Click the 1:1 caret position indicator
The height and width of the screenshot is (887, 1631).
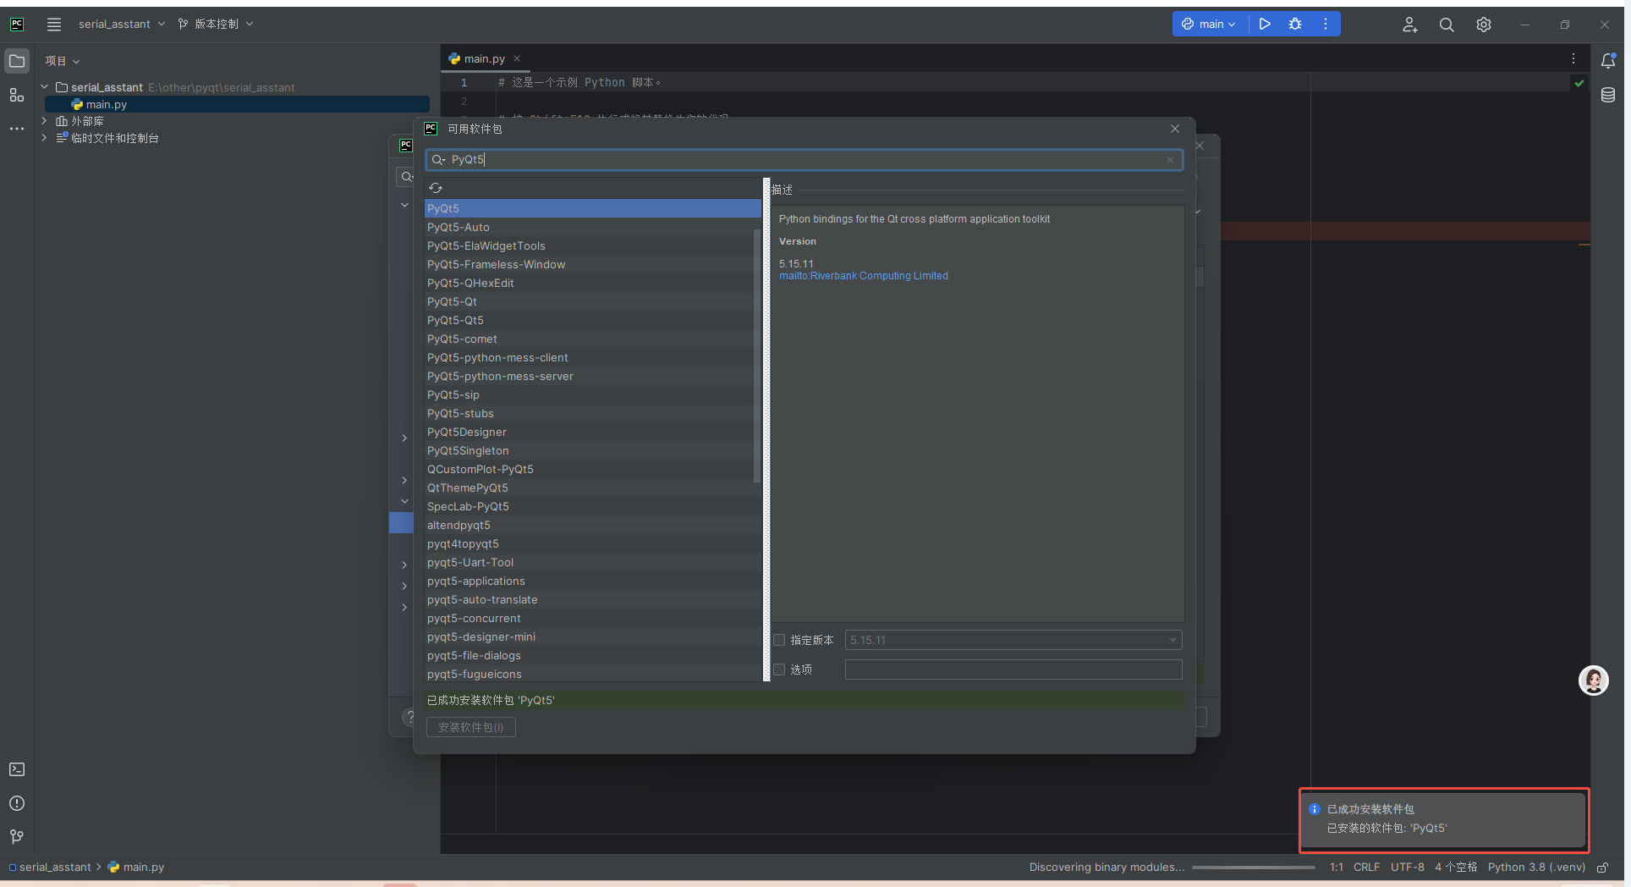1336,868
